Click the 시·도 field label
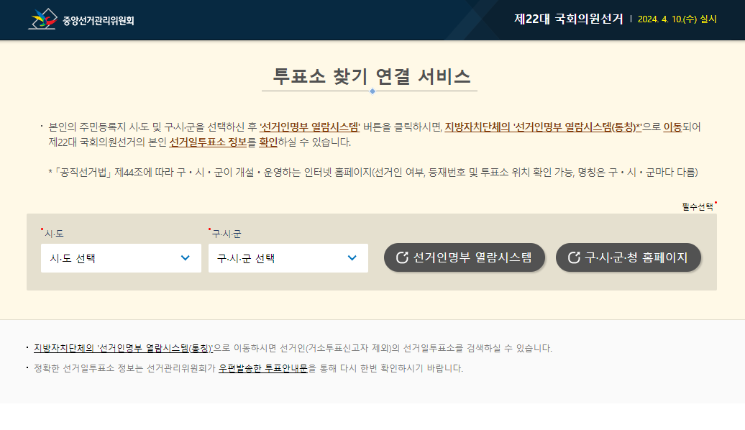Screen dimensions: 745x430 54,234
